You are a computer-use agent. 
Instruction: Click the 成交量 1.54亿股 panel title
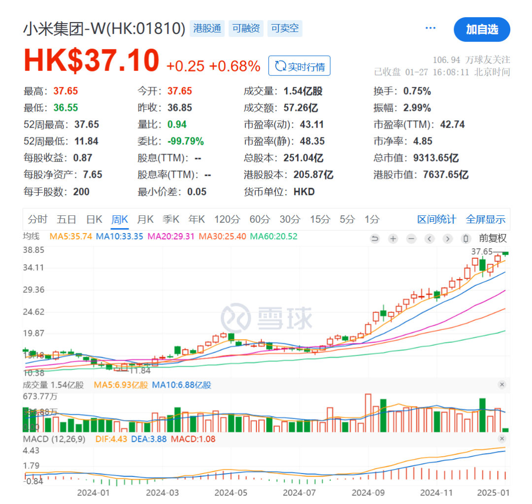(53, 385)
